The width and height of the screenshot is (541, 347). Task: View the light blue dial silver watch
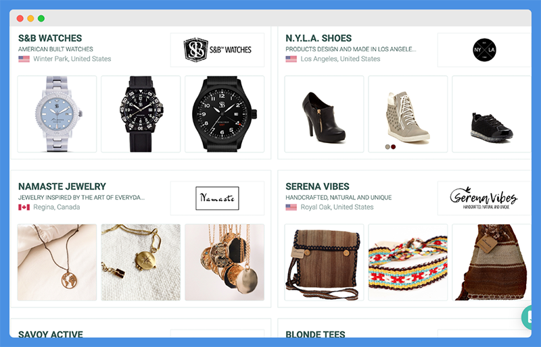tap(57, 114)
